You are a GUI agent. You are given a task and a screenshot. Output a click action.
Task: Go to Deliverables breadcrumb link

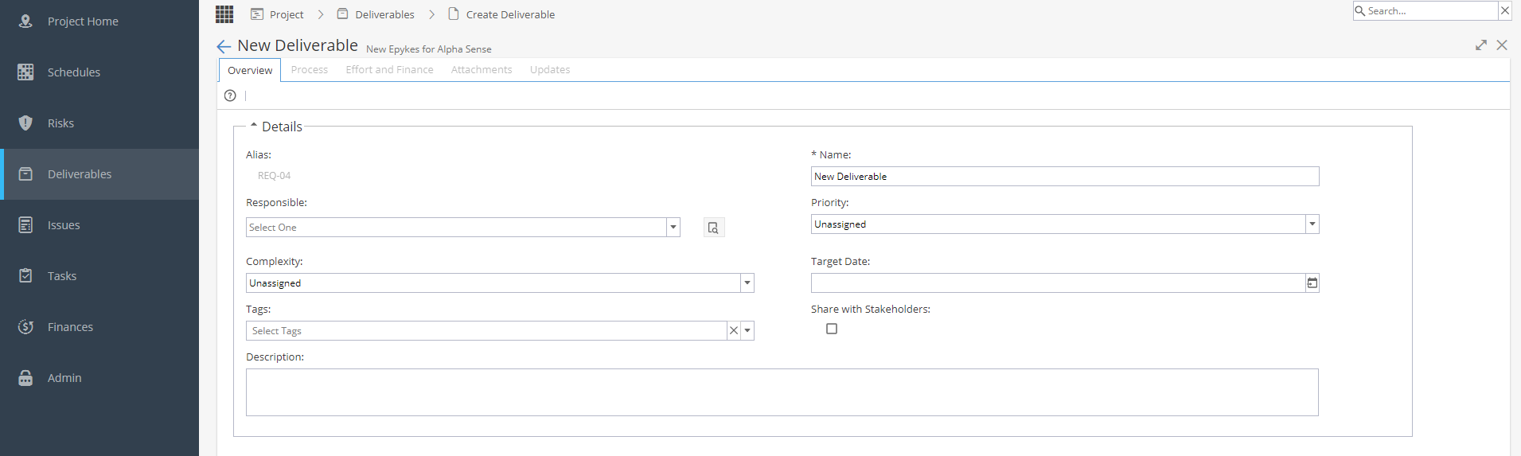[x=384, y=14]
